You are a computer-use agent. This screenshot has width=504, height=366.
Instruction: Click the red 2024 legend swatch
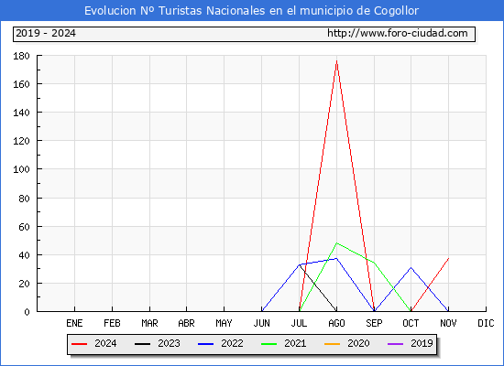pyautogui.click(x=79, y=344)
